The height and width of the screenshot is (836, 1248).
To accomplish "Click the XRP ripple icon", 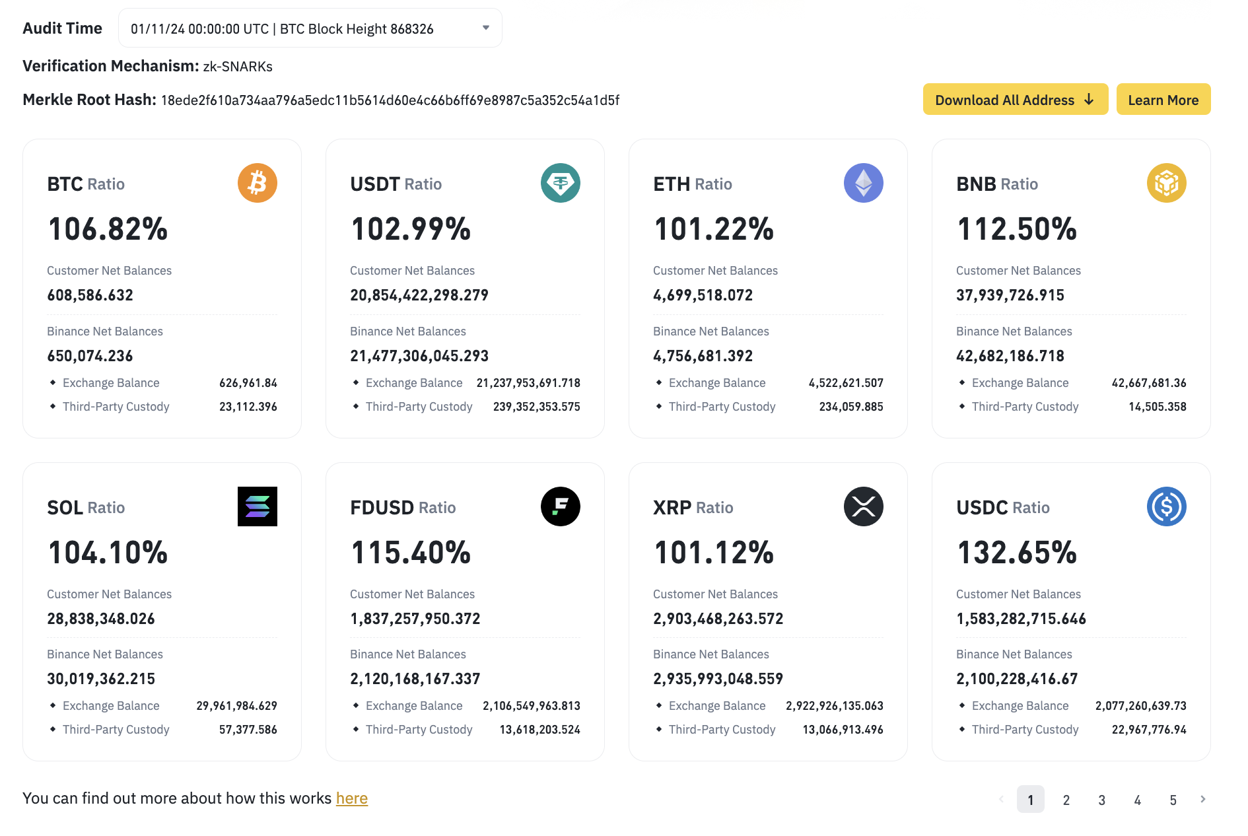I will pyautogui.click(x=863, y=506).
